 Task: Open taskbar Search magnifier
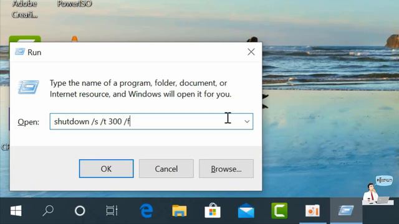pos(48,211)
